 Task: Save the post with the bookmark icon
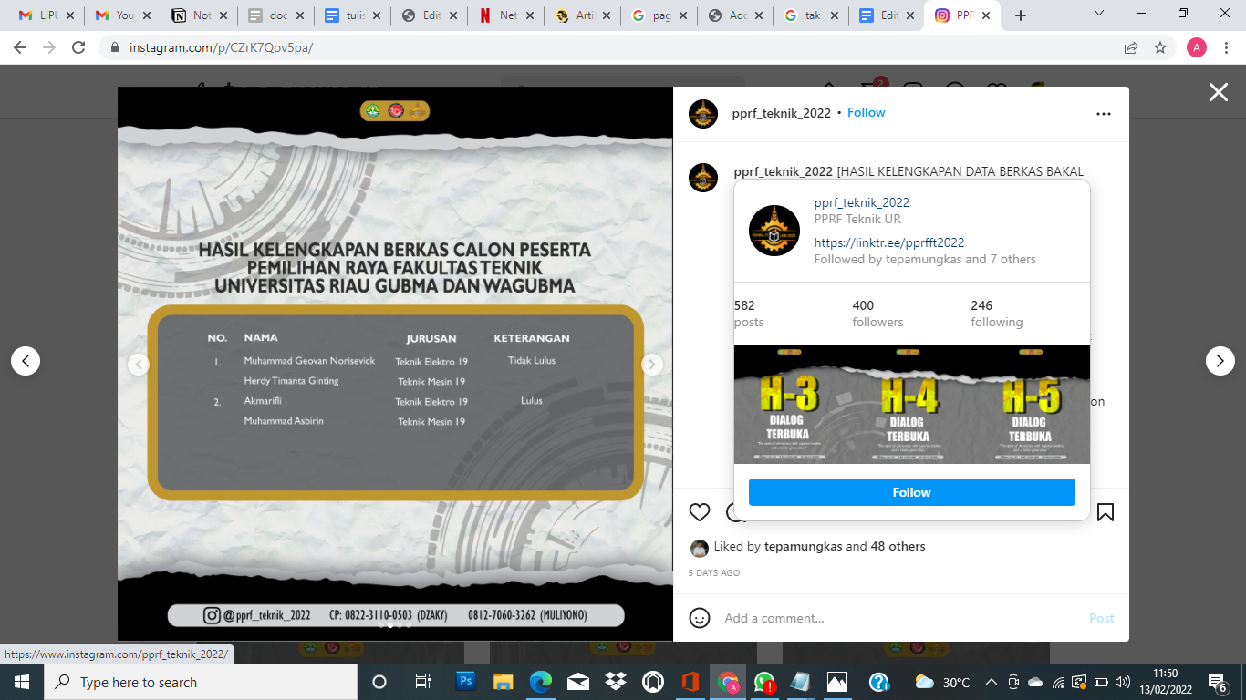coord(1105,512)
